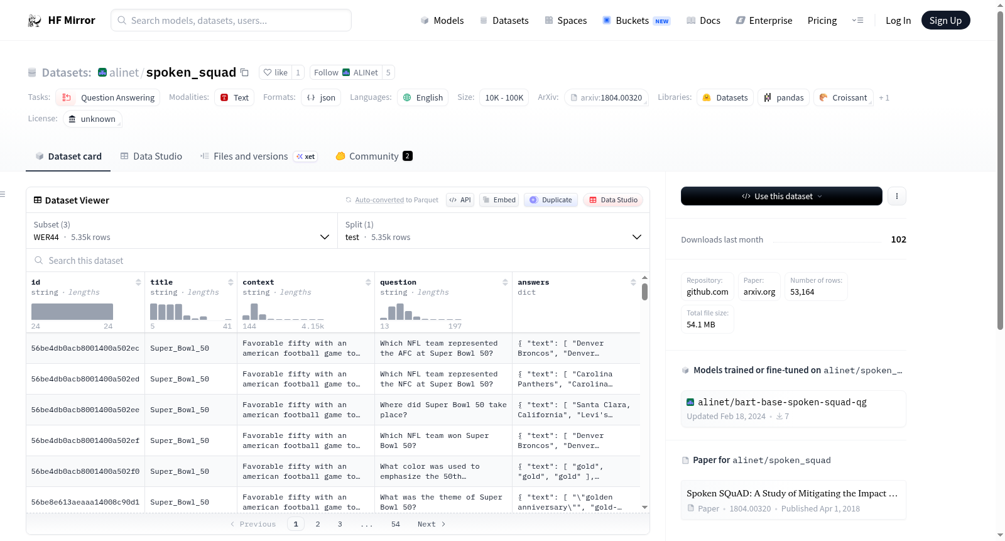Click the ALINet follower count 5
This screenshot has width=1005, height=541.
click(x=388, y=72)
